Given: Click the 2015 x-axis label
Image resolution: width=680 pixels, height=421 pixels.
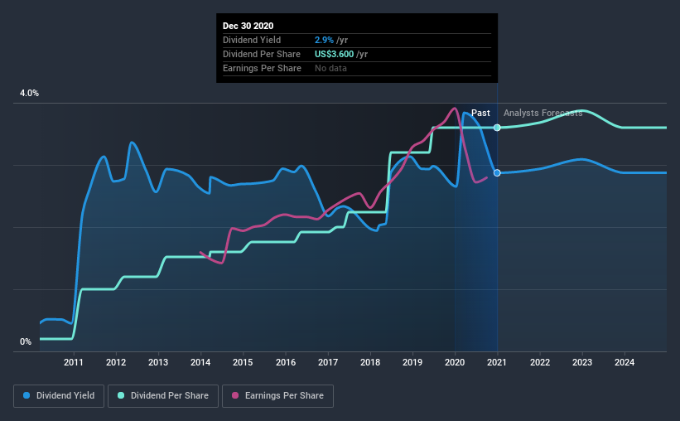Looking at the screenshot, I should [243, 362].
